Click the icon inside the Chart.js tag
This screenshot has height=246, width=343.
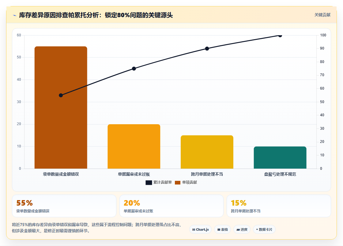[194, 229]
